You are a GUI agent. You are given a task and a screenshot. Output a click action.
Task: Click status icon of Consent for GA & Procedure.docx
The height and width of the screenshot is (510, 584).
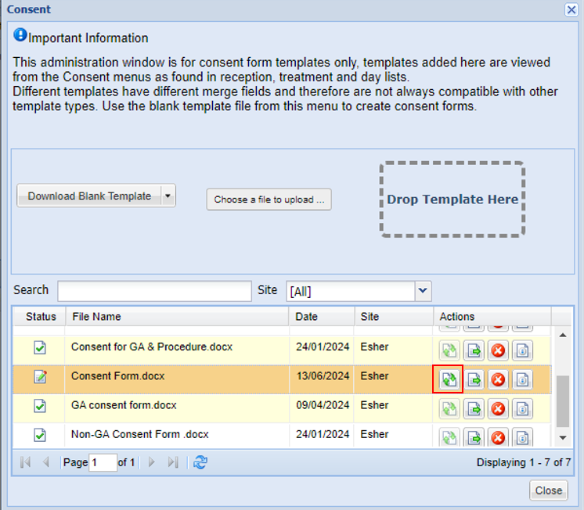click(x=40, y=347)
